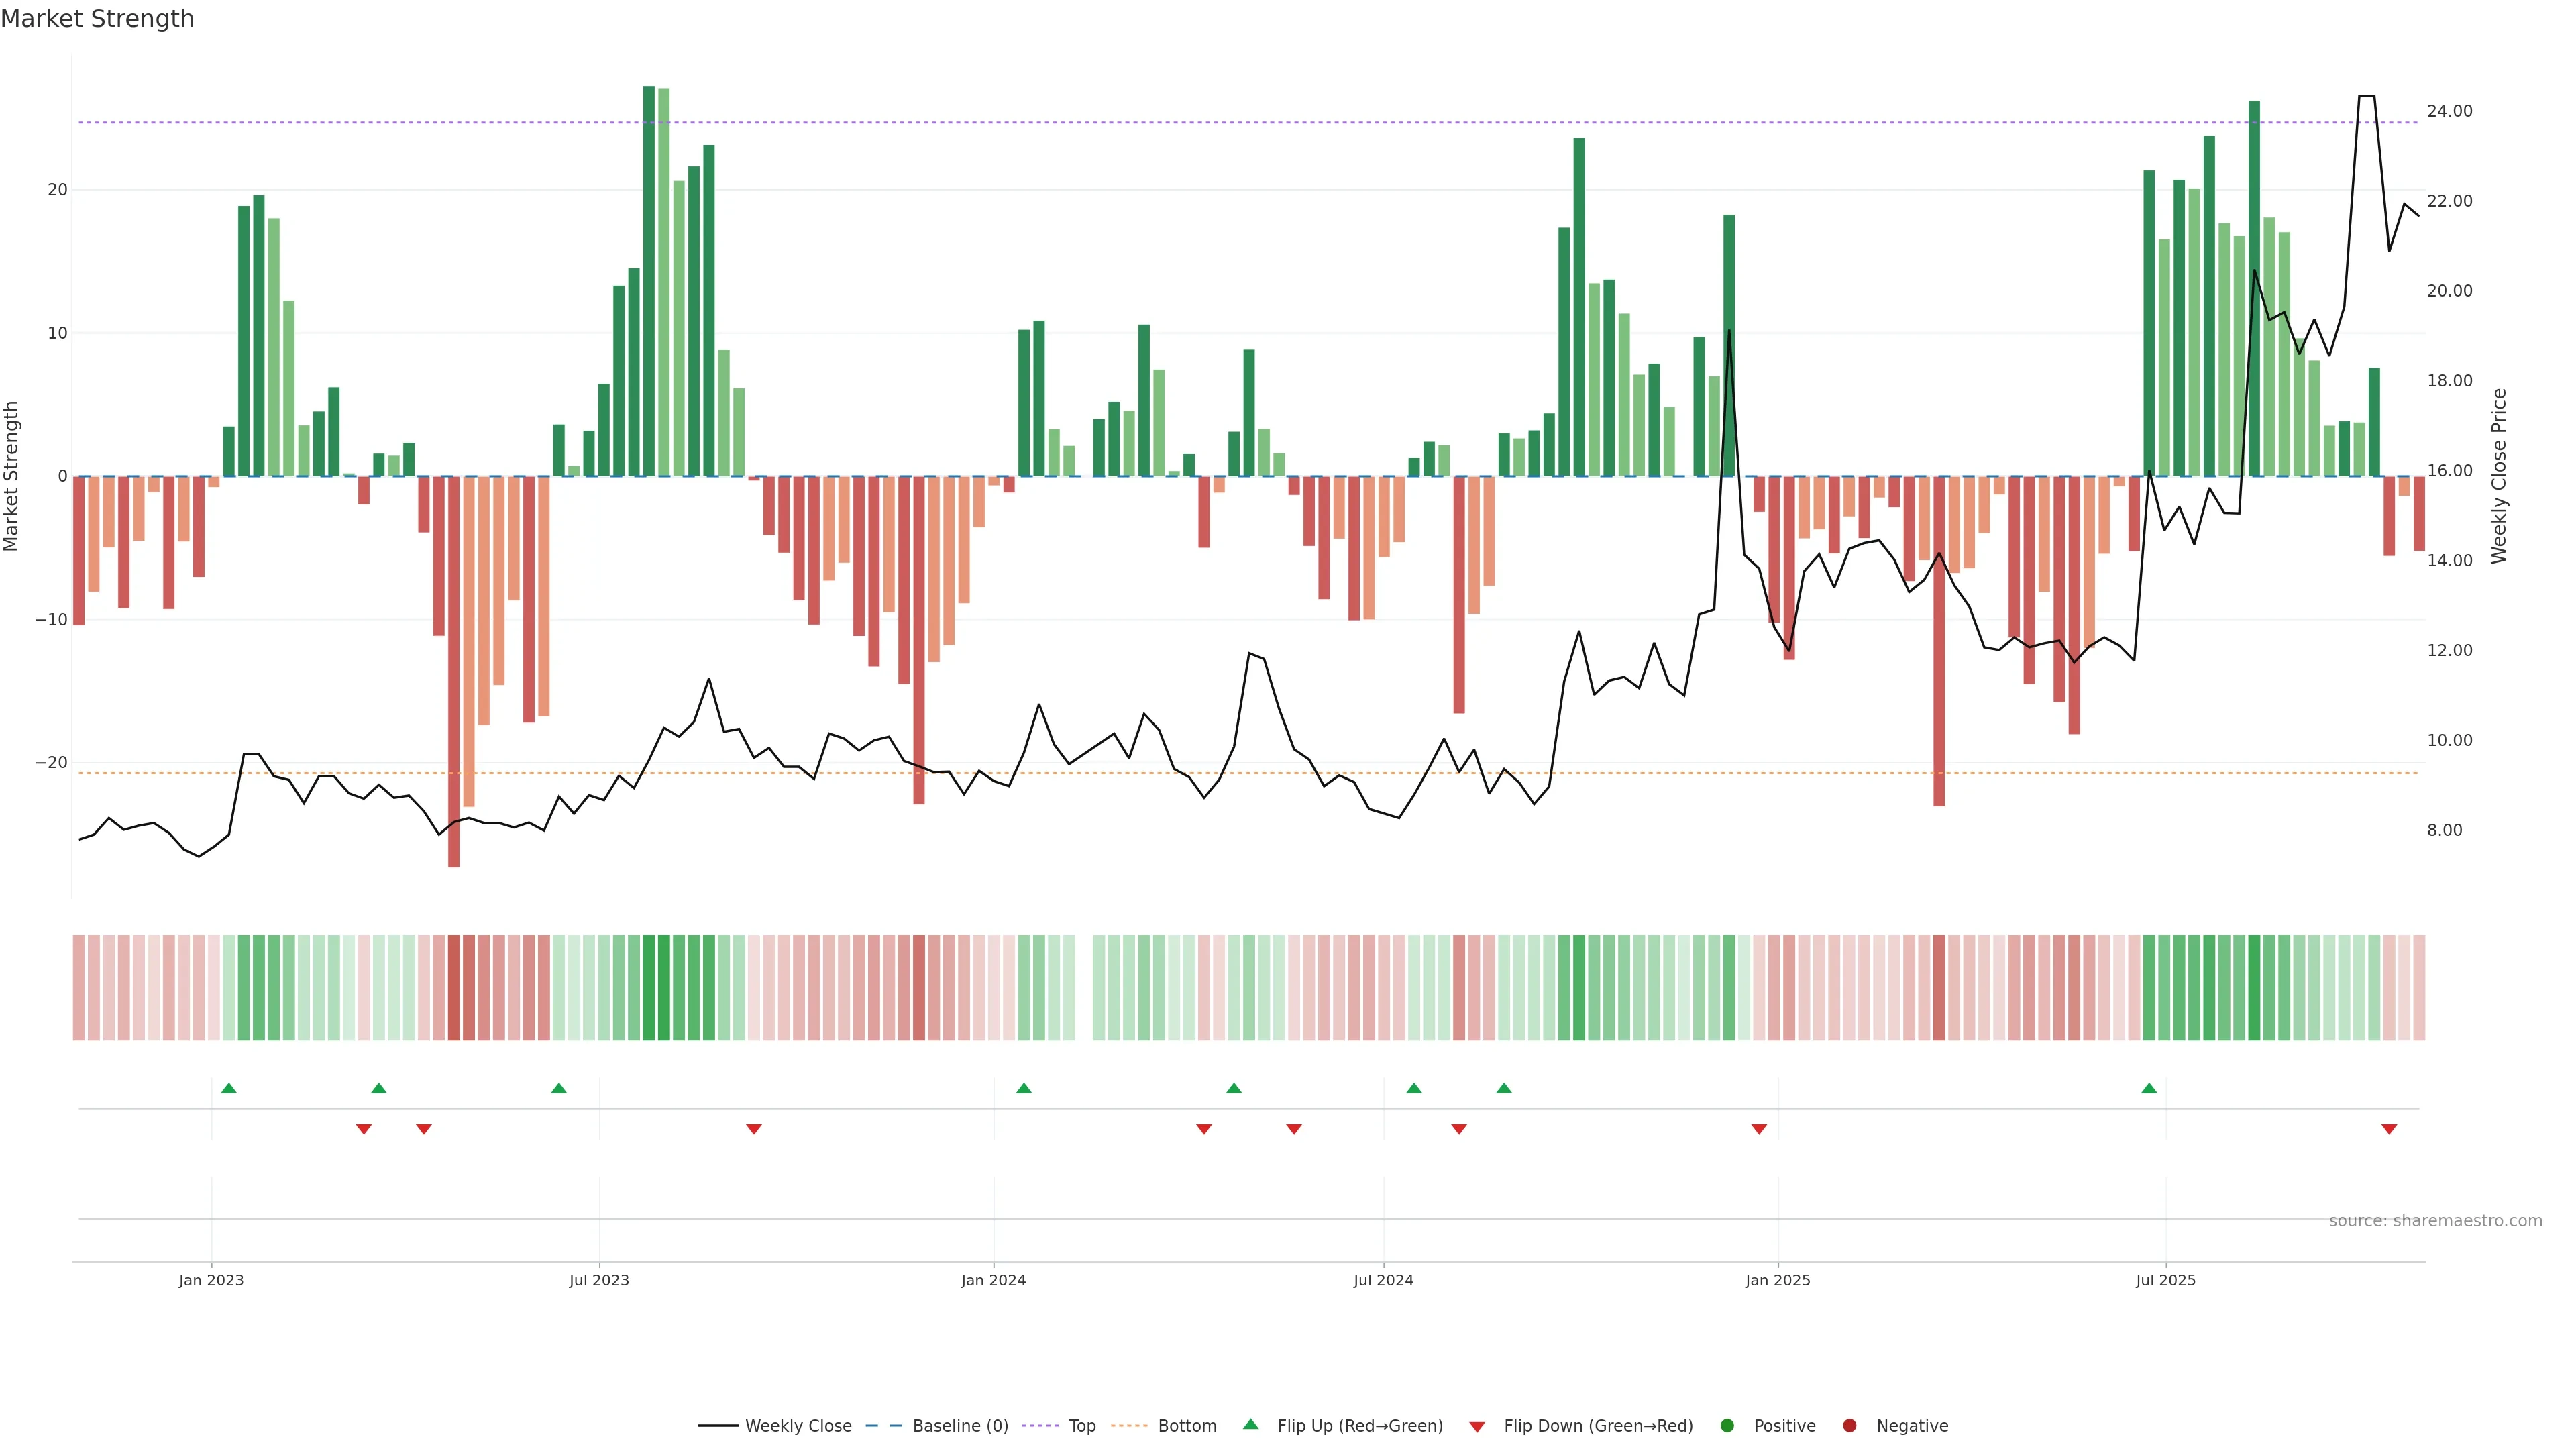This screenshot has width=2576, height=1449.
Task: Click the source: sharemaestro.com text
Action: click(2435, 1221)
